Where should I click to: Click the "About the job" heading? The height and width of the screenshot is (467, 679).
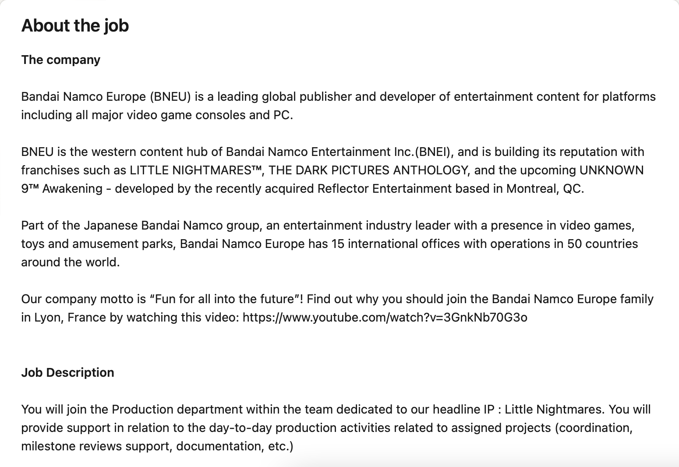tap(75, 25)
